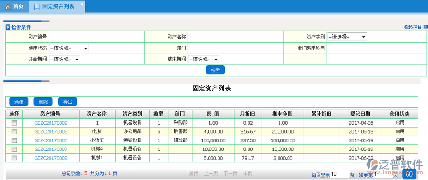The width and height of the screenshot is (428, 180).
Task: Click the collapse icon next to 收起栏目
Action: click(x=426, y=27)
